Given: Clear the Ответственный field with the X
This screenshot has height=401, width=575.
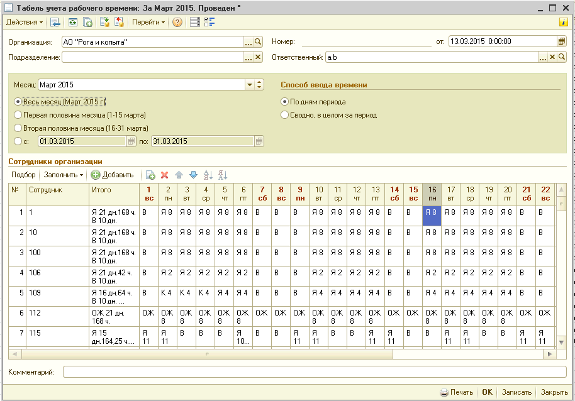Looking at the screenshot, I should pos(552,57).
